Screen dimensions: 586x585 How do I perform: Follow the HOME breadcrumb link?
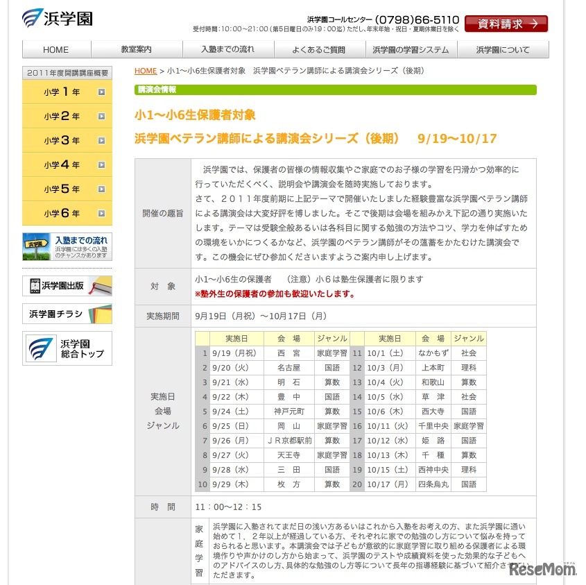click(x=146, y=71)
